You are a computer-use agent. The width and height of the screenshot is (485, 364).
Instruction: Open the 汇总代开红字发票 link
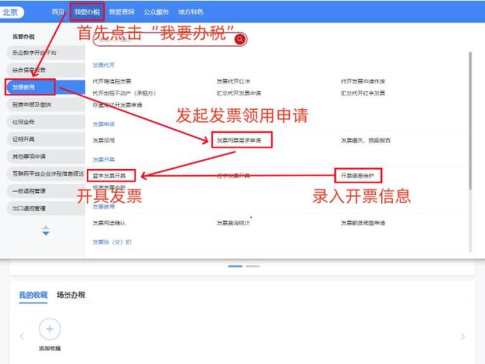(363, 93)
